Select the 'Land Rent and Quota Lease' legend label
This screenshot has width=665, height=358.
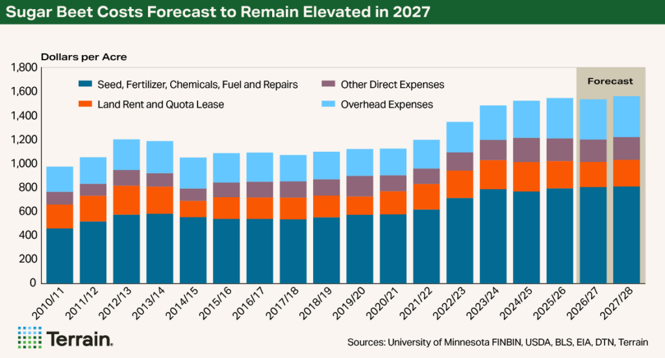(x=161, y=104)
